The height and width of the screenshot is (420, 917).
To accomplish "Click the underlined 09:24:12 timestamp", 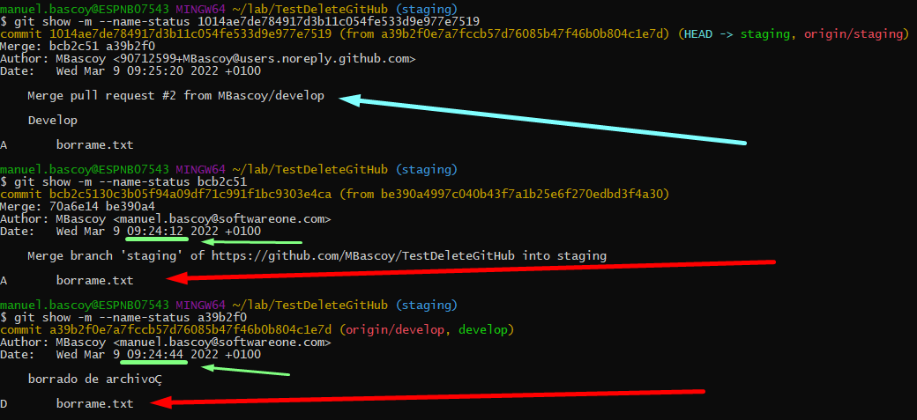I will click(x=157, y=231).
